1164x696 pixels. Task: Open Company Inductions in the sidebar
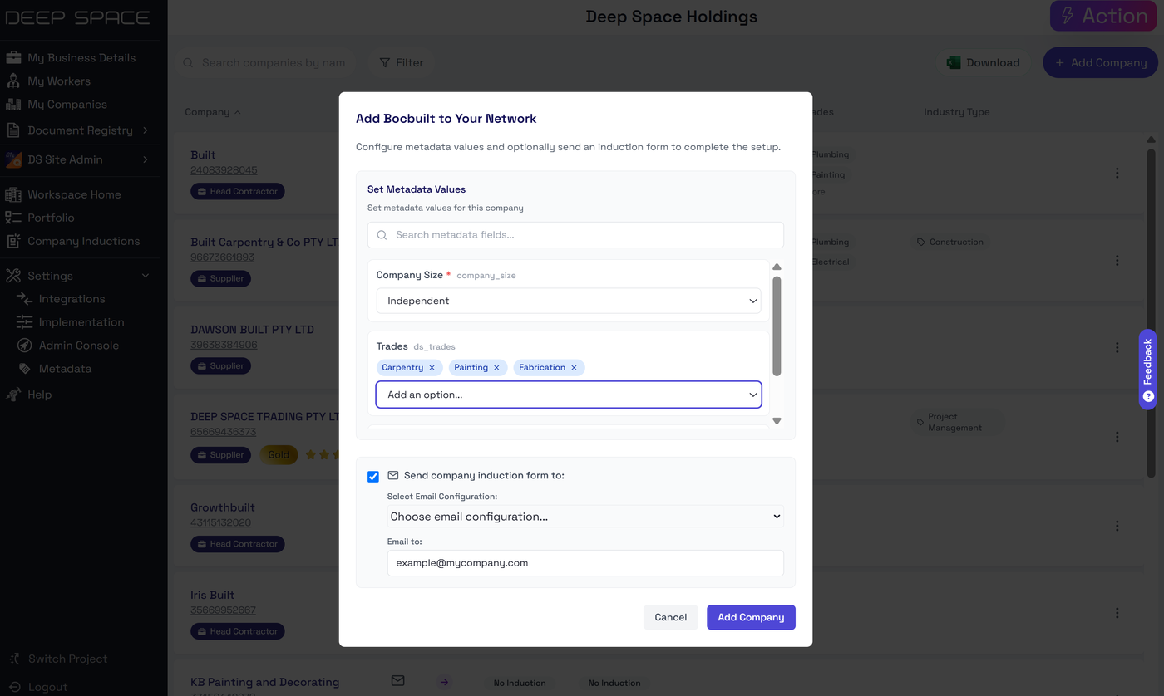(83, 241)
